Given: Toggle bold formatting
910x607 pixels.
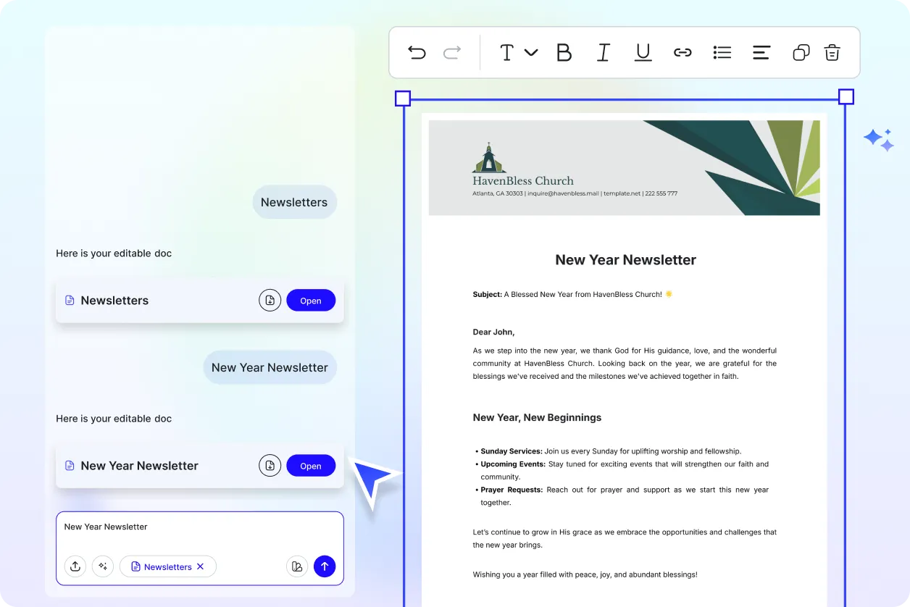Looking at the screenshot, I should 564,52.
